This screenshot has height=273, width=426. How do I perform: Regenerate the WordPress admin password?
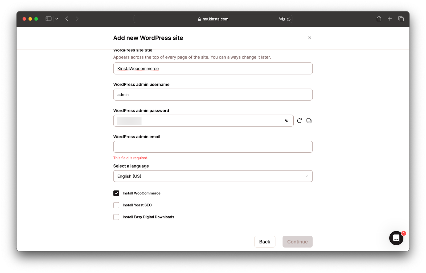pyautogui.click(x=299, y=121)
